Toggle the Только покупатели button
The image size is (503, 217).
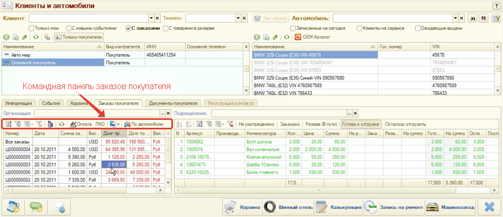79,37
